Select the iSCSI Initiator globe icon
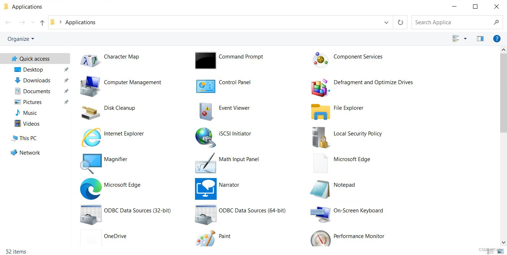 205,137
